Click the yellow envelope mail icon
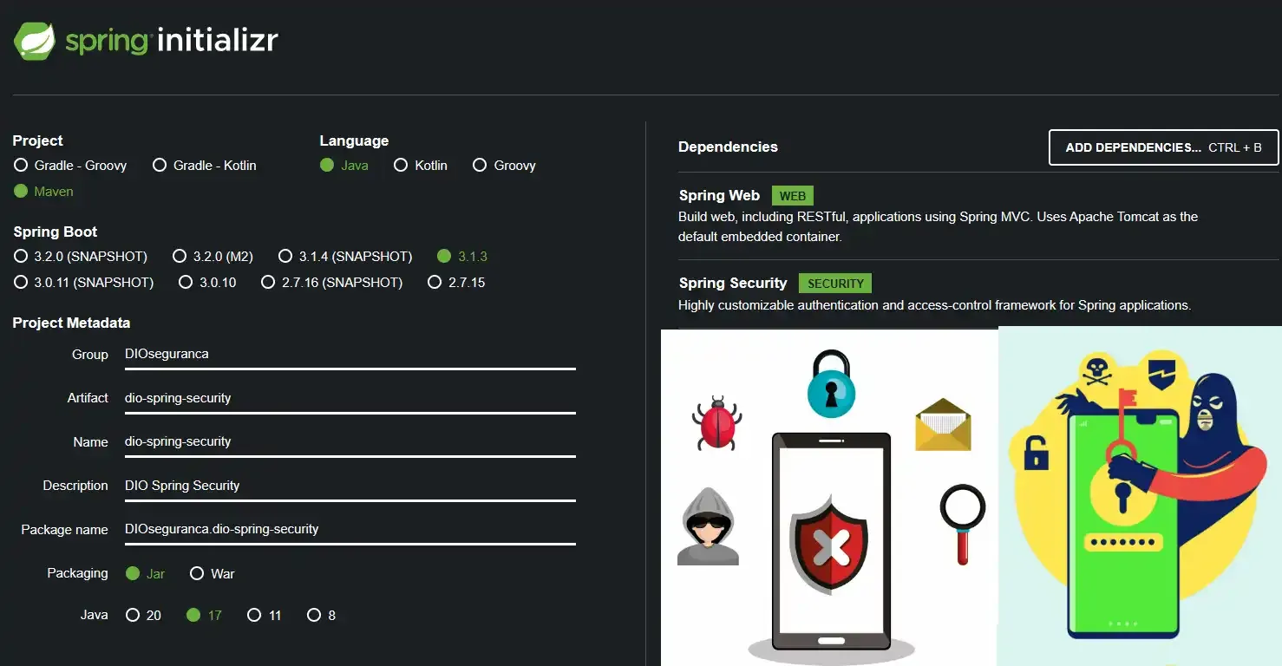Image resolution: width=1282 pixels, height=666 pixels. pyautogui.click(x=943, y=425)
